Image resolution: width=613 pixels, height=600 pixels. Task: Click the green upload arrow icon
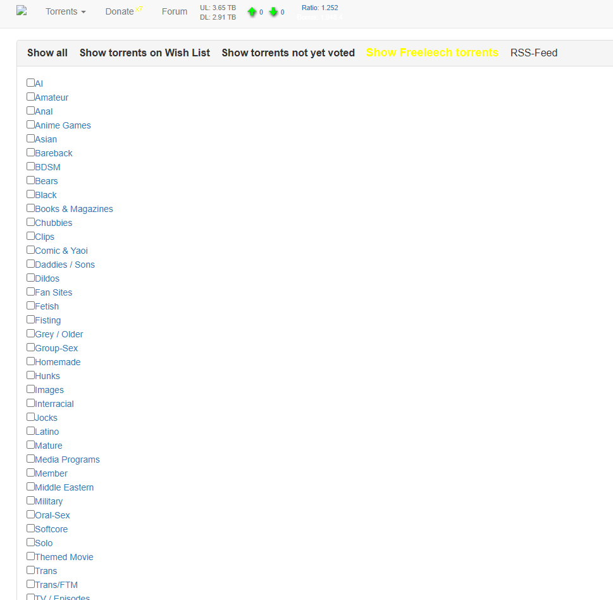(x=252, y=12)
